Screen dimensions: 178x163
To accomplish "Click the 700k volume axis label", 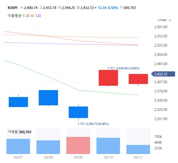I will point(158,137).
